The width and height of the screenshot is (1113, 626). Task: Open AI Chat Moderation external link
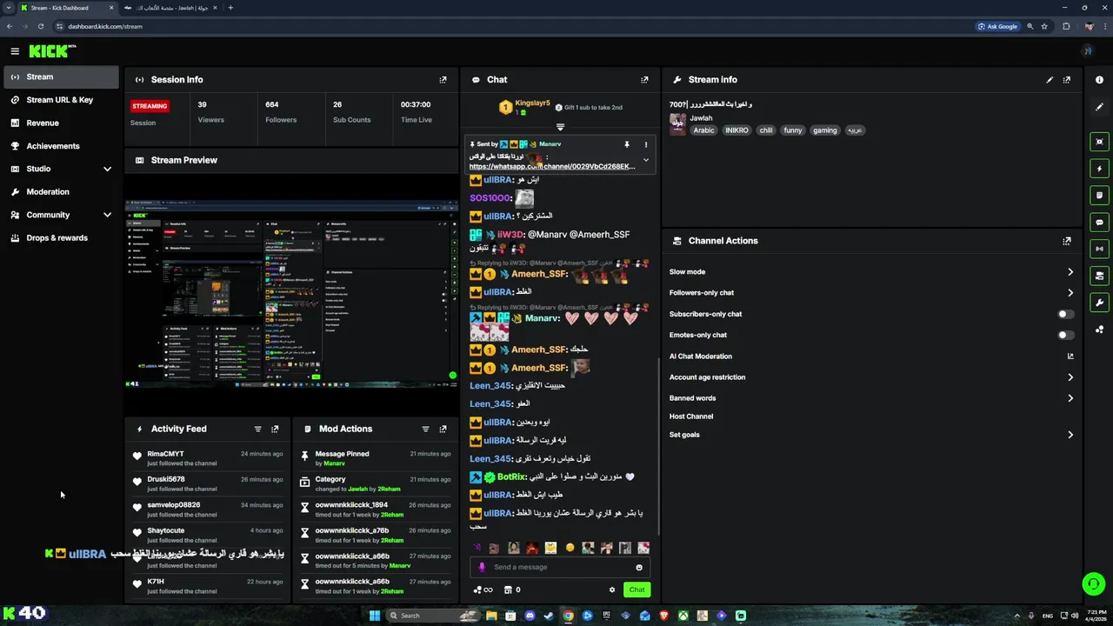tap(1070, 356)
